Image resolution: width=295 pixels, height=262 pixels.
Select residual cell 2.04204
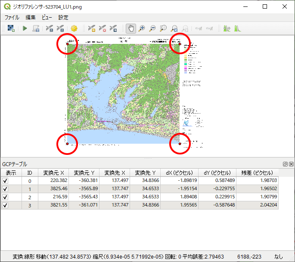pyautogui.click(x=258, y=205)
